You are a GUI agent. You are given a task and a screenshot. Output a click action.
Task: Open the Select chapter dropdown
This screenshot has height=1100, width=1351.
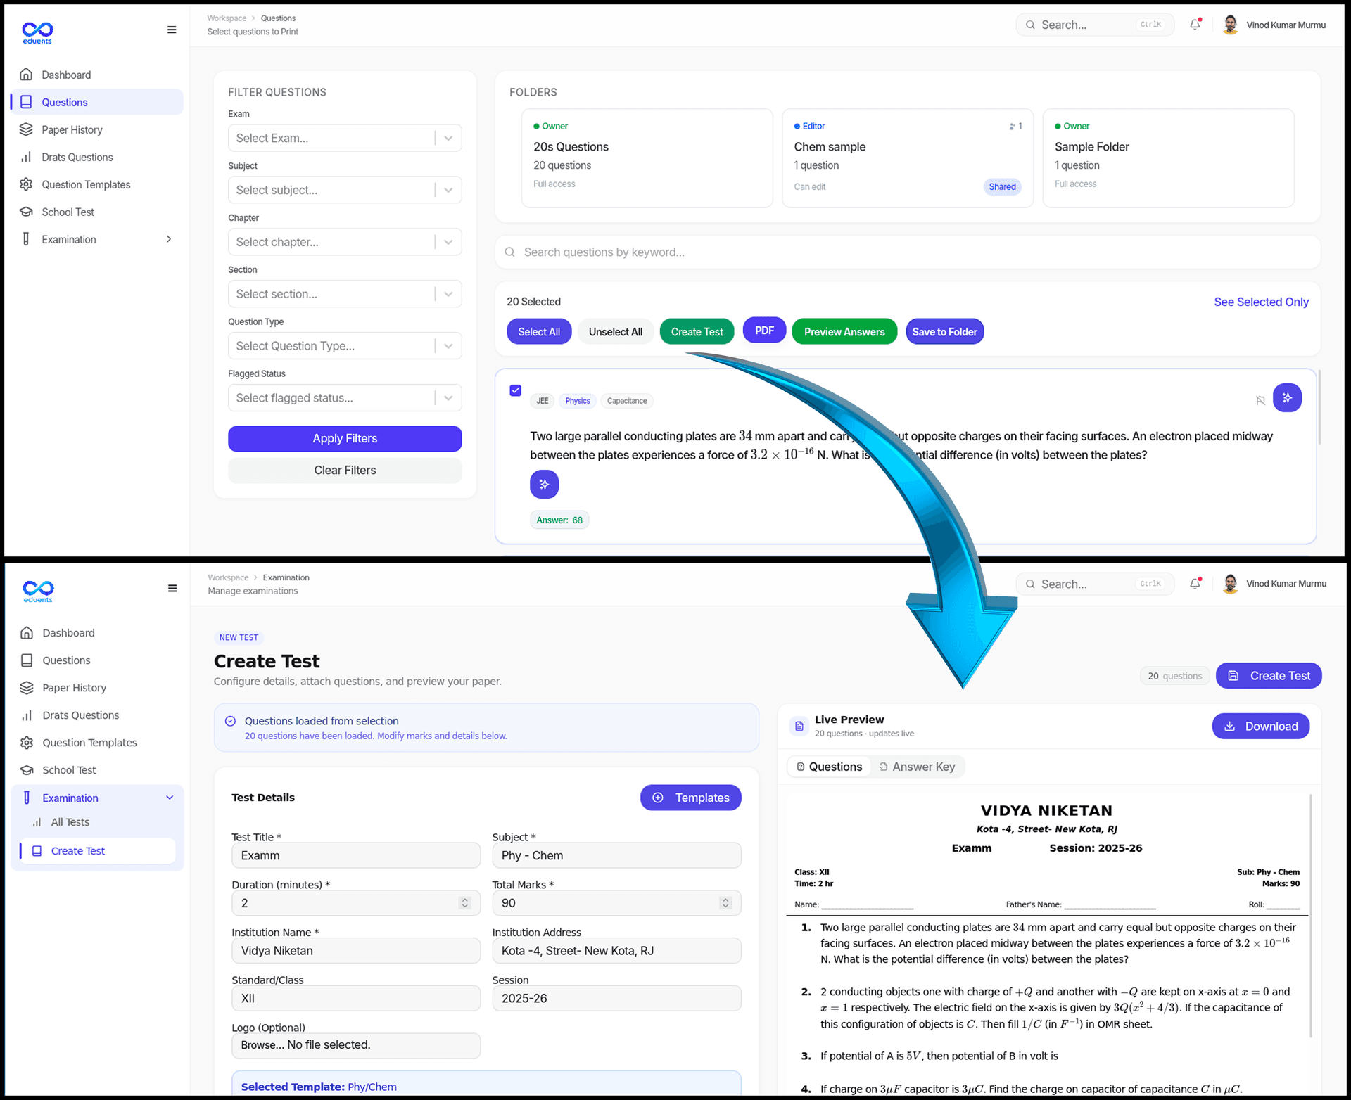pos(345,242)
